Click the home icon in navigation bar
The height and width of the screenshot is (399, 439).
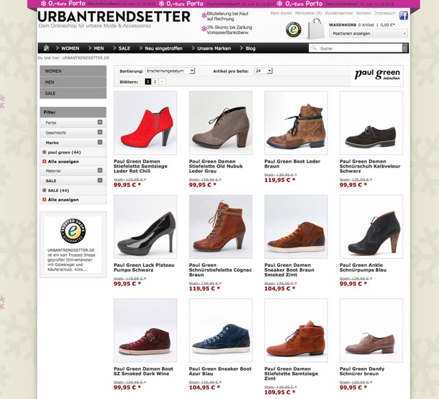(x=46, y=48)
